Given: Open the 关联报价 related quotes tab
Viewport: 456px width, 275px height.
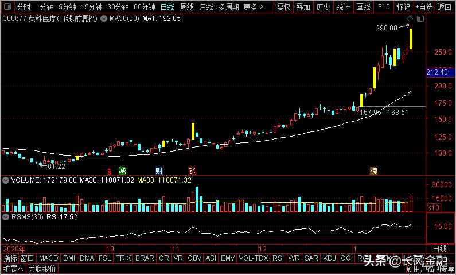Looking at the screenshot, I should click(x=42, y=268).
